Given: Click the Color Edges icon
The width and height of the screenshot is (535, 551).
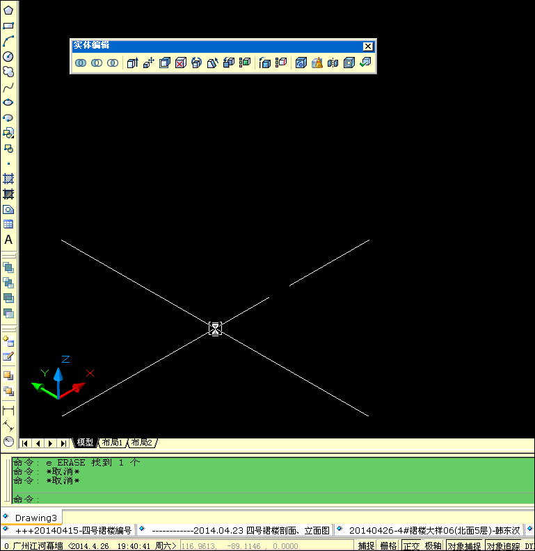Looking at the screenshot, I should coord(280,63).
